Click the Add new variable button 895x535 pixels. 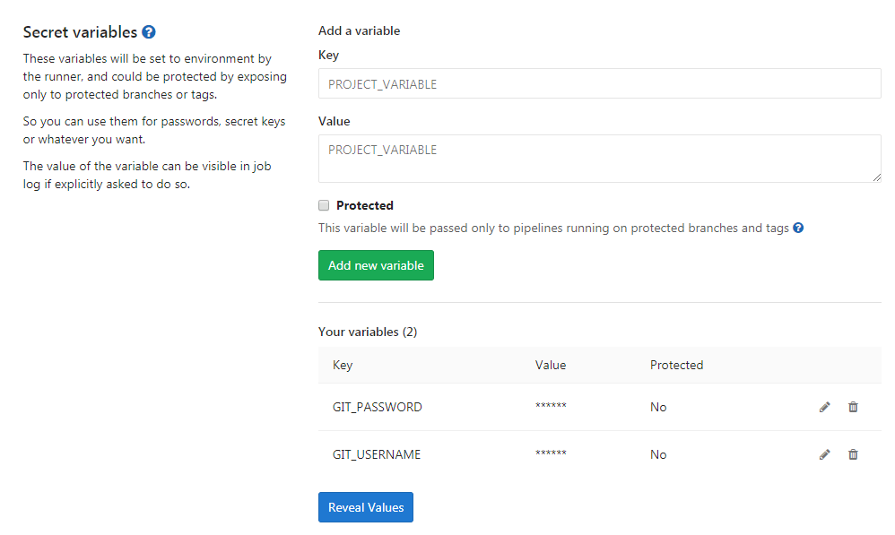tap(376, 265)
